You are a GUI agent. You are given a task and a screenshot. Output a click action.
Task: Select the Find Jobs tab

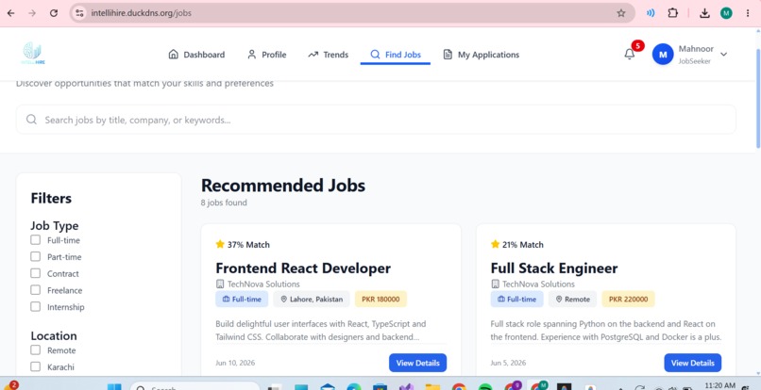pyautogui.click(x=396, y=55)
